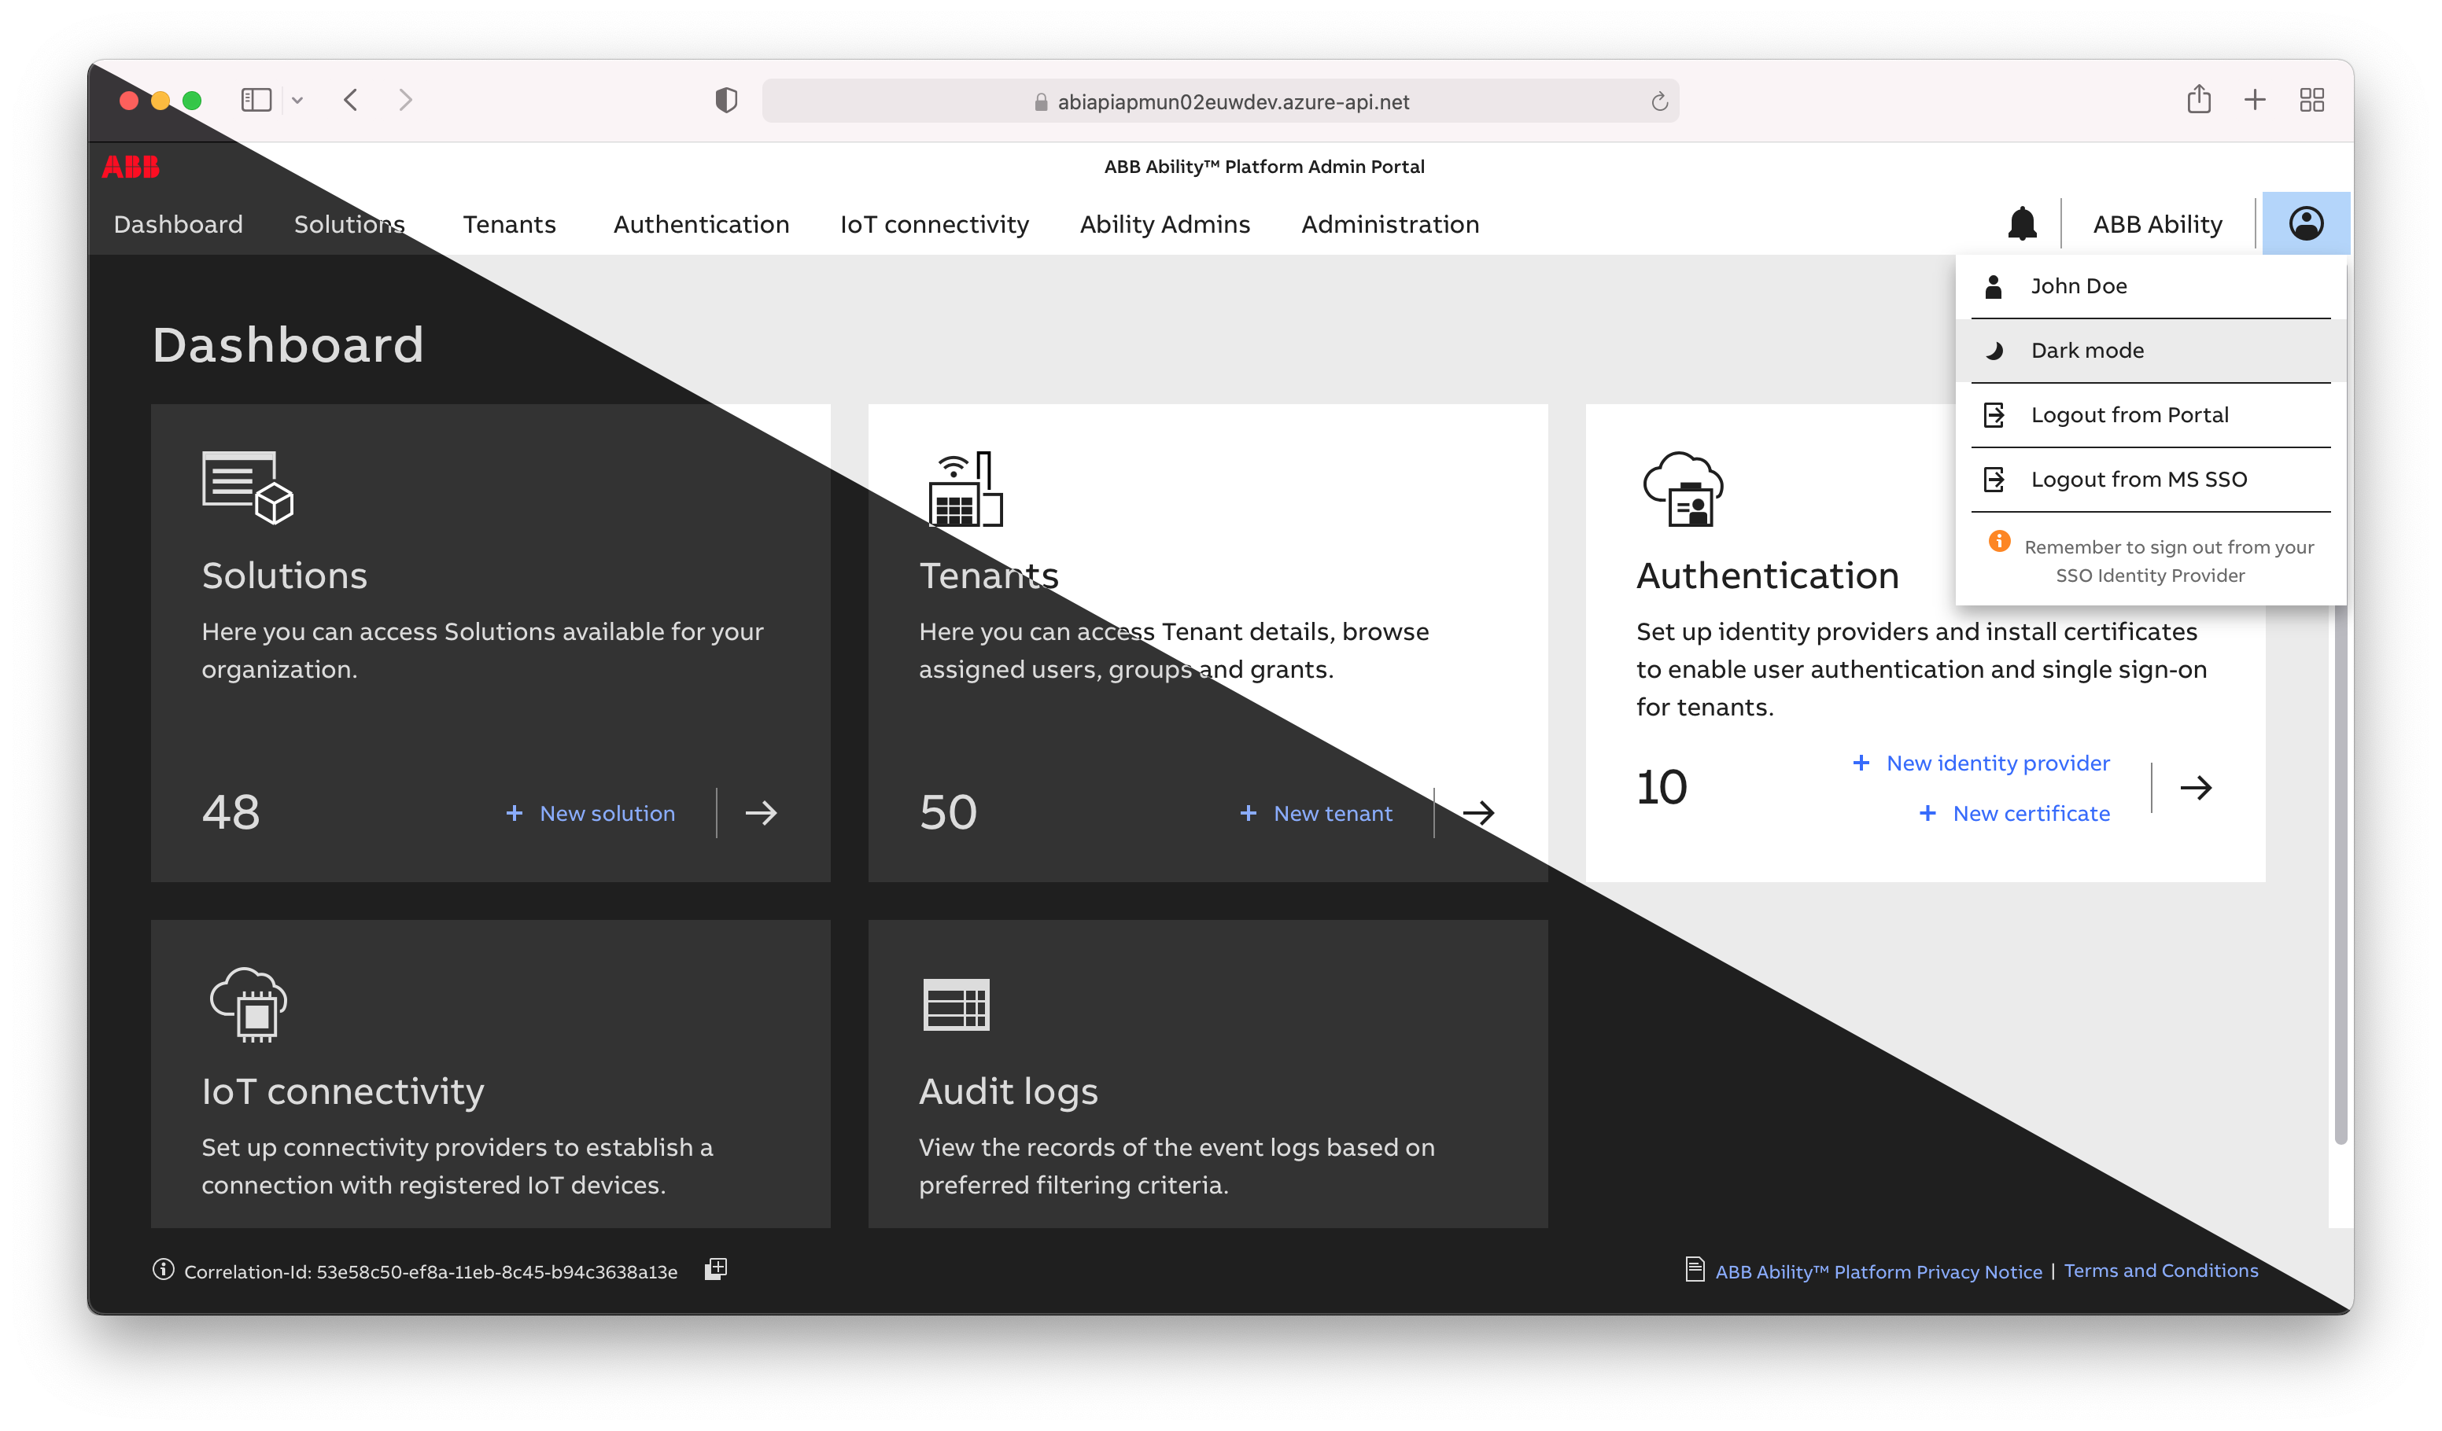Click the IoT connectivity card title

tap(343, 1092)
